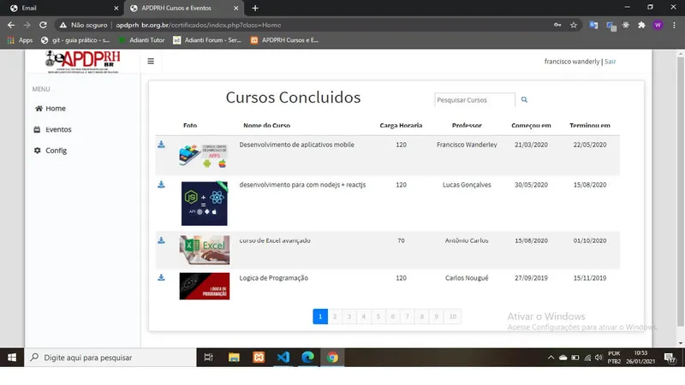Click the browser forward arrow
Viewport: 685px width, 385px height.
27,25
